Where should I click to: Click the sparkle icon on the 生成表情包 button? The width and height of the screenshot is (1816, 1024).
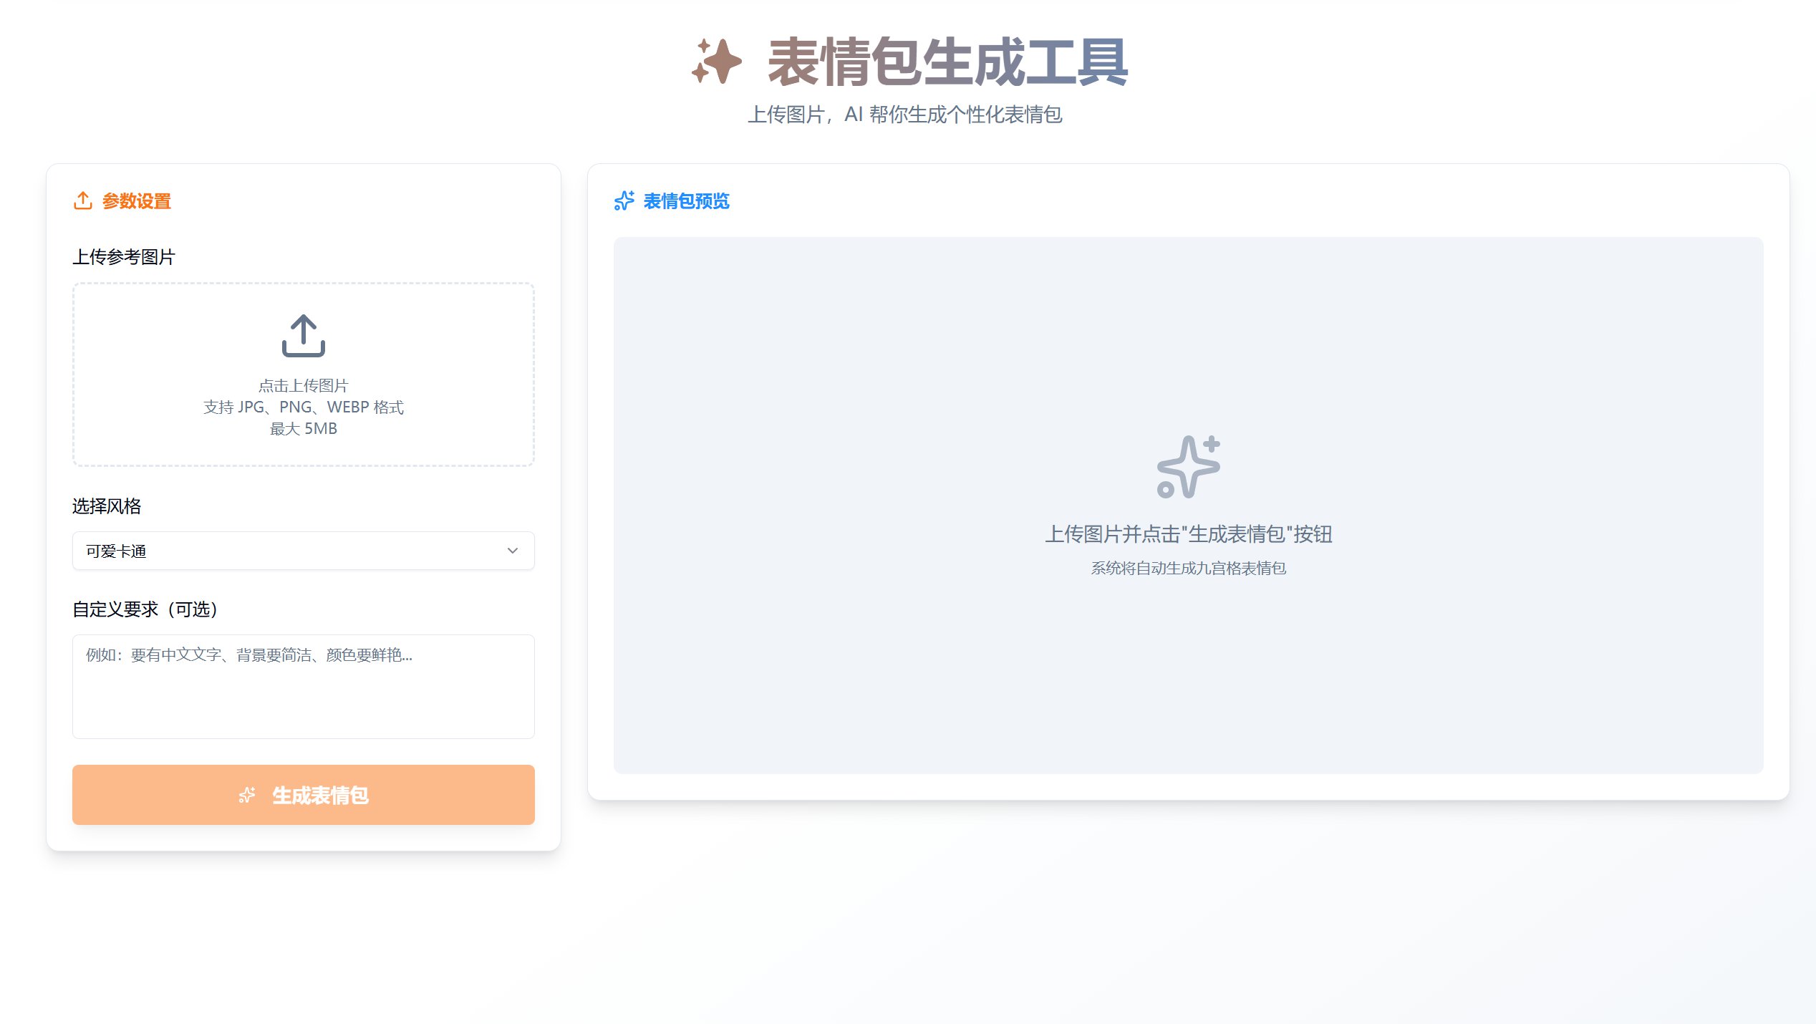pos(246,793)
